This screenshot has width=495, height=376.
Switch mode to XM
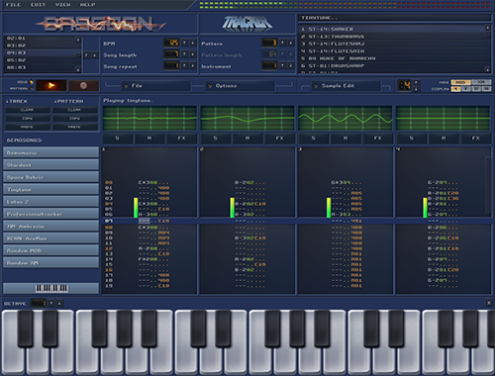click(x=481, y=82)
